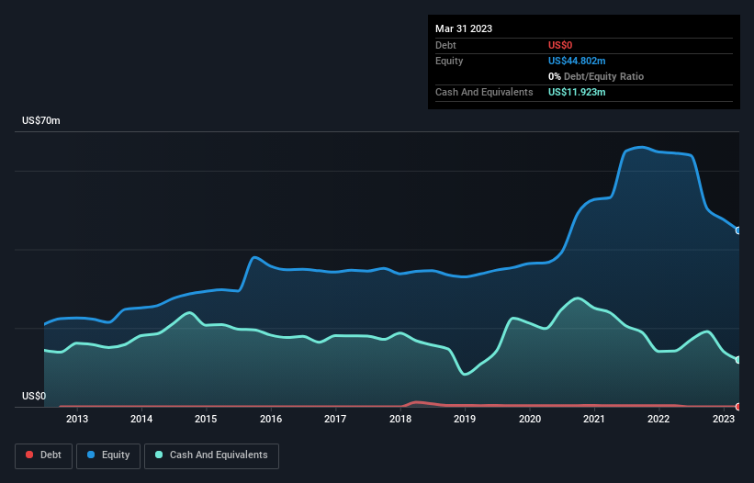Screen dimensions: 754x483
Task: Click the 2014 x-axis label
Action: click(x=141, y=419)
